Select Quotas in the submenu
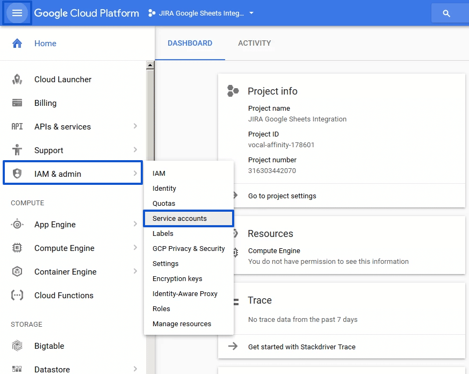The height and width of the screenshot is (374, 469). click(189, 204)
